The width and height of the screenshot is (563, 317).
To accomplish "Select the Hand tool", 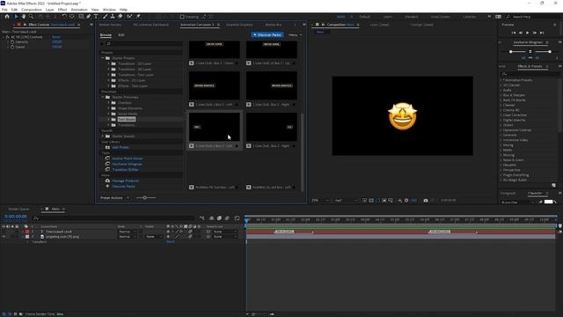I will (x=24, y=17).
